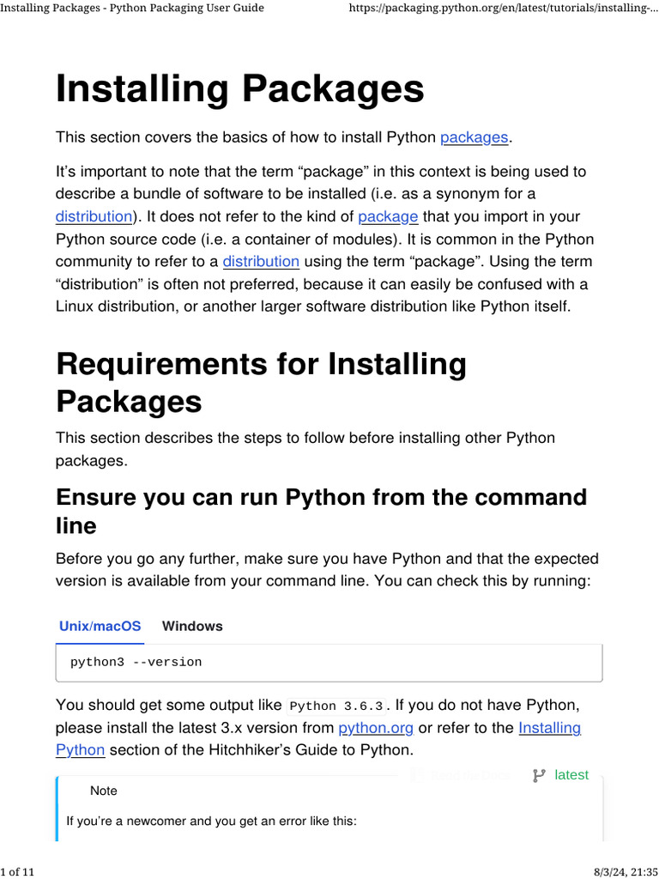
Task: Open the distribution link before using the term
Action: pos(261,261)
